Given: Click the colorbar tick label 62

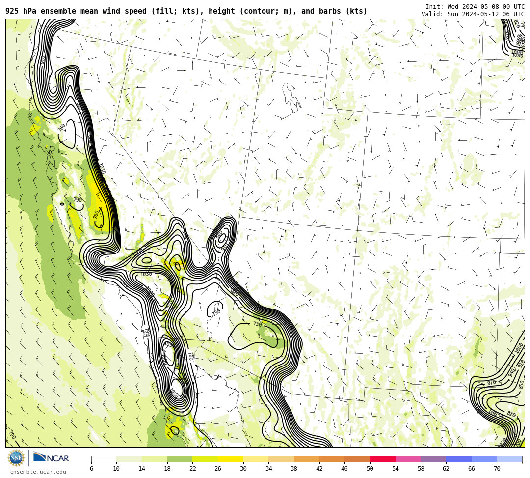Looking at the screenshot, I should 446,469.
